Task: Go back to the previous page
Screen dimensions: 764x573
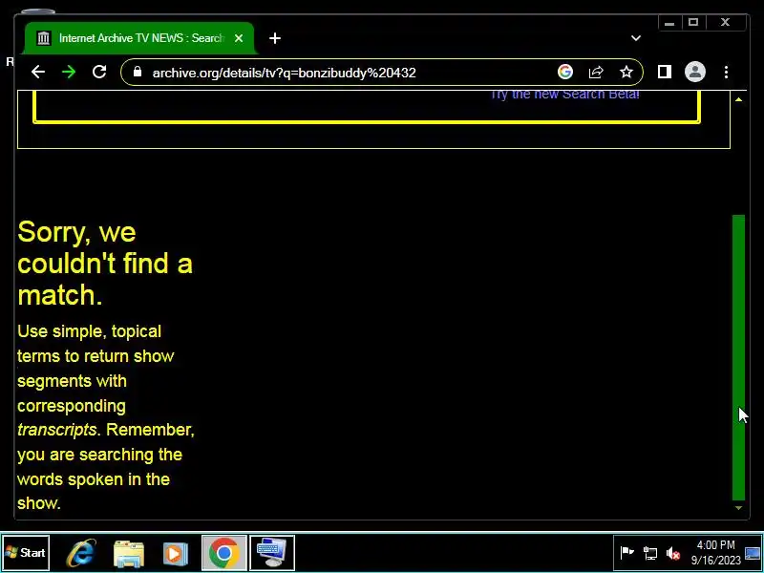Action: [38, 73]
